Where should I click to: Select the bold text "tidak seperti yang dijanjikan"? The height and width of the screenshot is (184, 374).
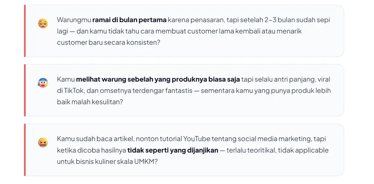(173, 151)
